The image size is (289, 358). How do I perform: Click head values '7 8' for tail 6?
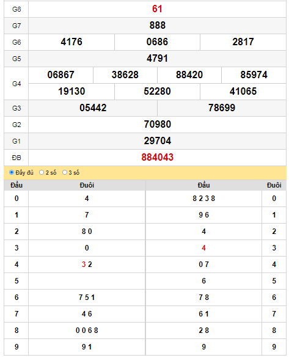click(204, 298)
